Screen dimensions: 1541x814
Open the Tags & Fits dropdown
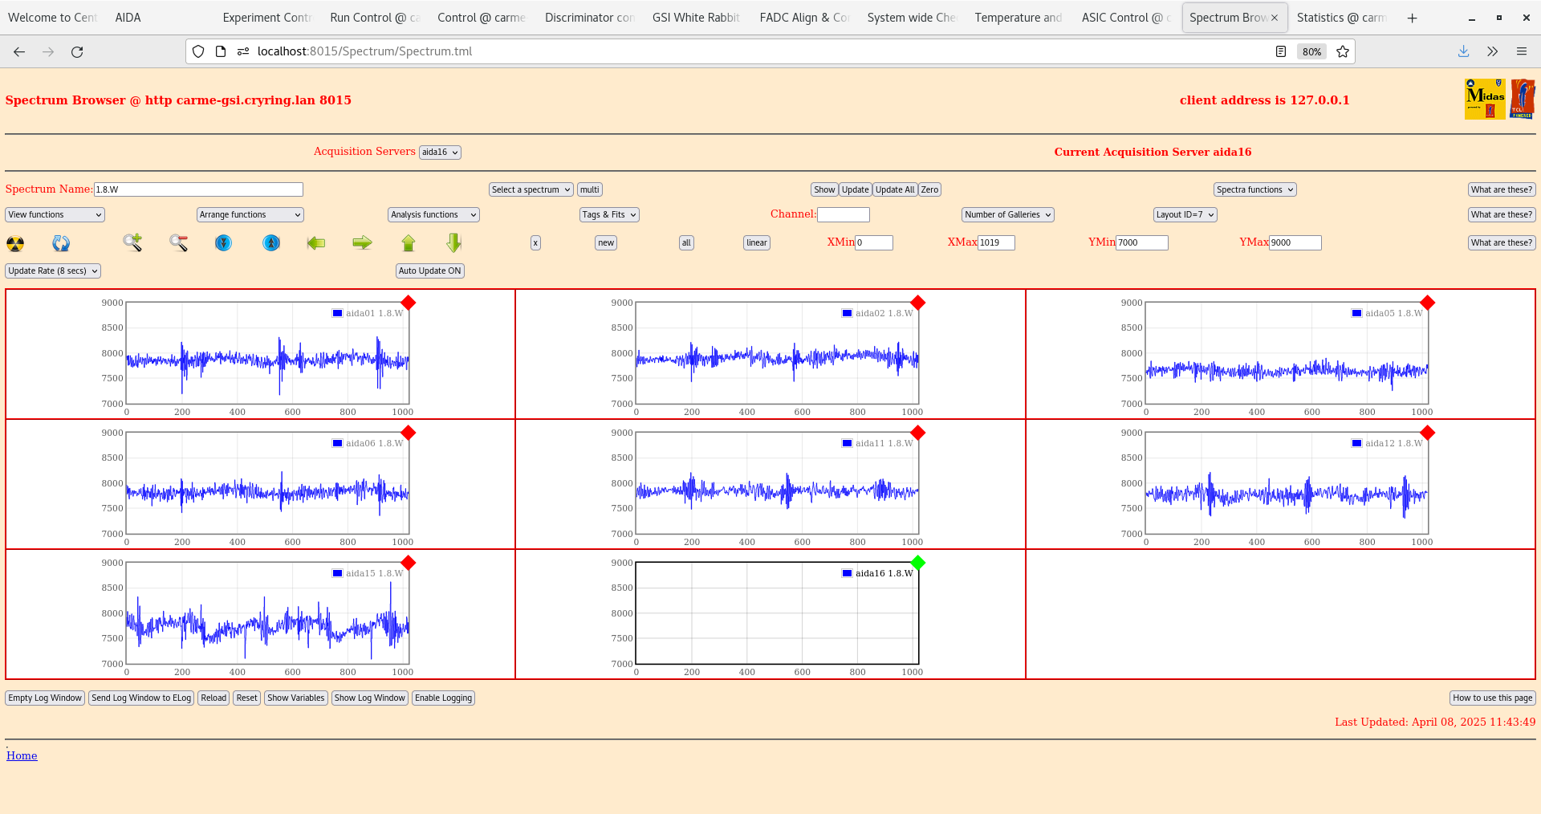(609, 215)
